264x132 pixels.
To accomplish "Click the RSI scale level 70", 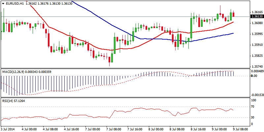I will [253, 107].
